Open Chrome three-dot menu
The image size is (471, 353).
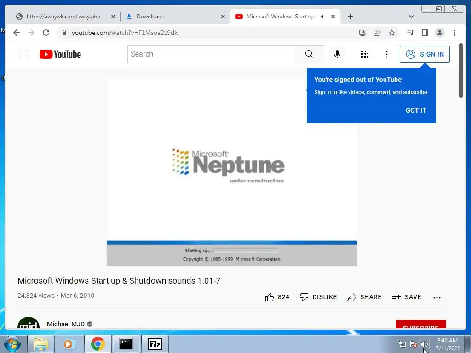point(454,33)
